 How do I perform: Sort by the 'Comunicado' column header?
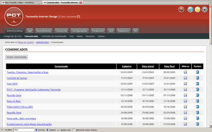pos(61,67)
